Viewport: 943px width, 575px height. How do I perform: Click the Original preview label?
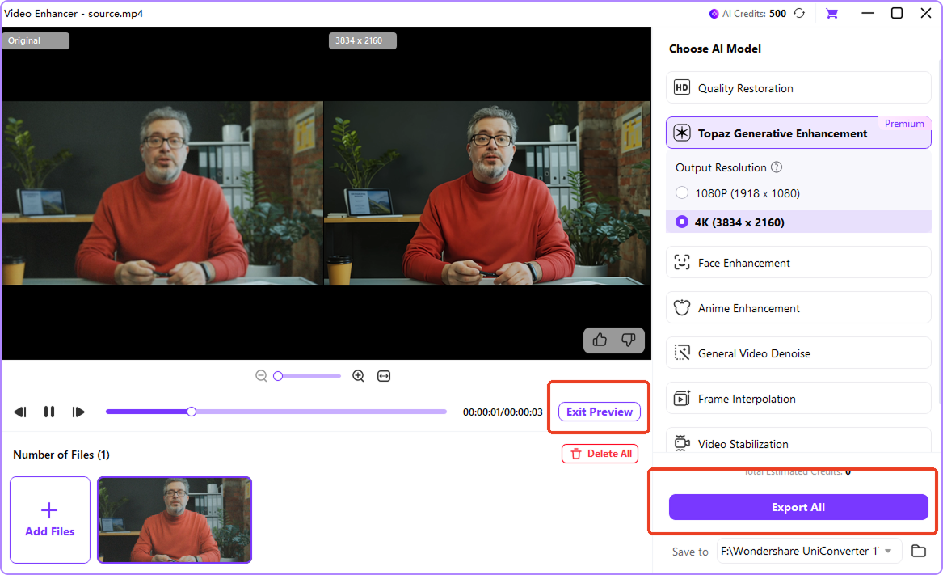(x=36, y=40)
